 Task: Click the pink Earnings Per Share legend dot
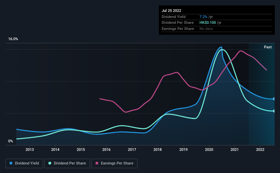pyautogui.click(x=97, y=163)
